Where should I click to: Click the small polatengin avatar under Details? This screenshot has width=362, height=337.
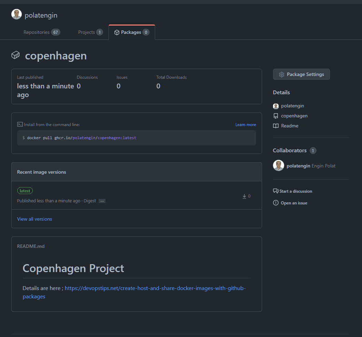[x=276, y=106]
